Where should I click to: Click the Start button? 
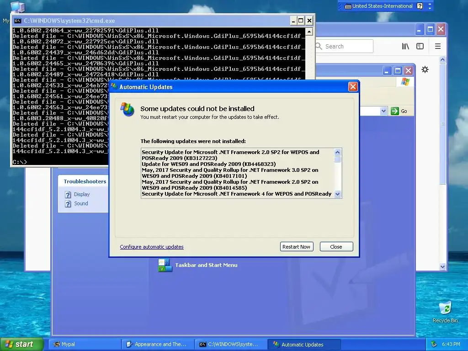21,344
